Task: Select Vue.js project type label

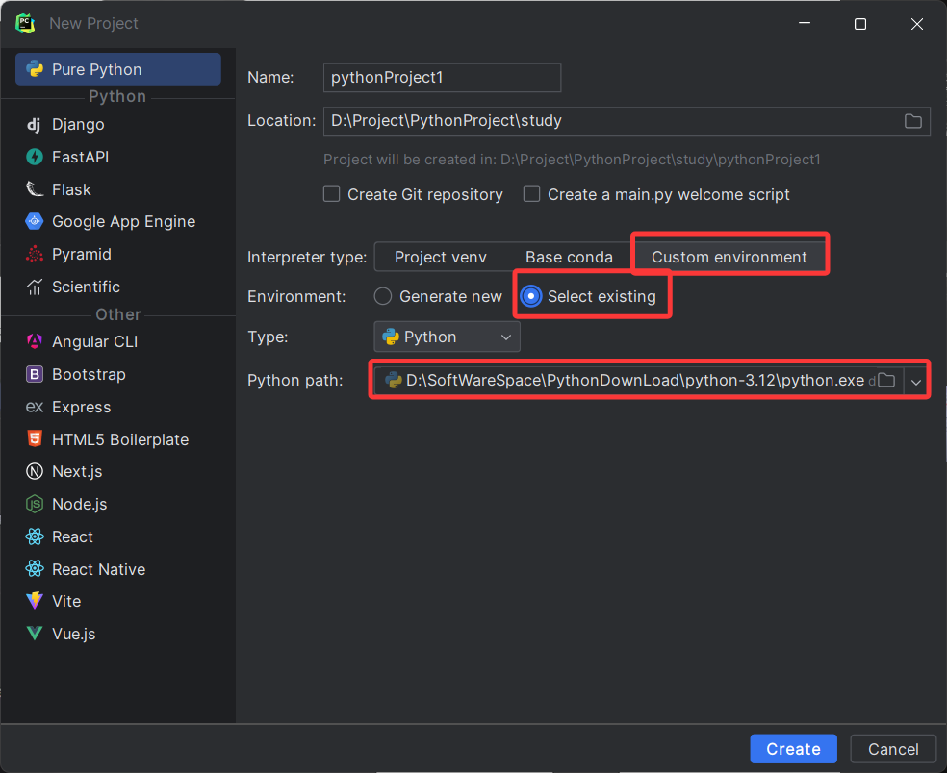Action: (74, 634)
